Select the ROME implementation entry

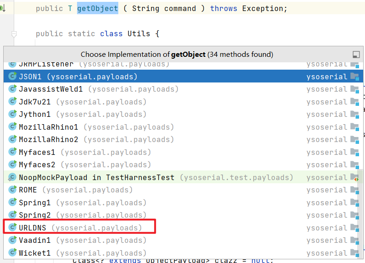[x=28, y=190]
